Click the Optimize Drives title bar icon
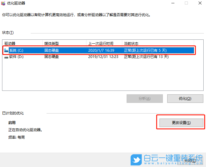The height and width of the screenshot is (167, 206). (3, 3)
